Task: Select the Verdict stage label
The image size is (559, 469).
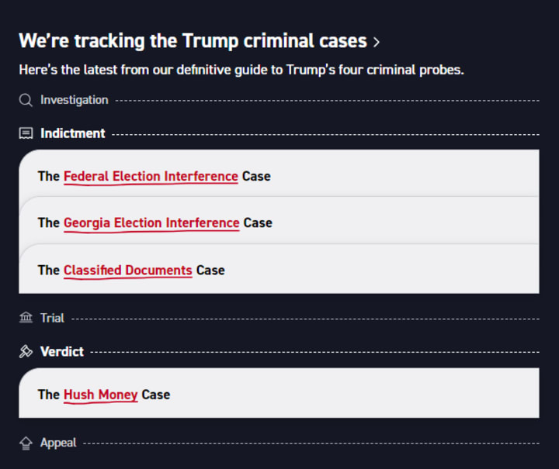Action: (x=61, y=351)
